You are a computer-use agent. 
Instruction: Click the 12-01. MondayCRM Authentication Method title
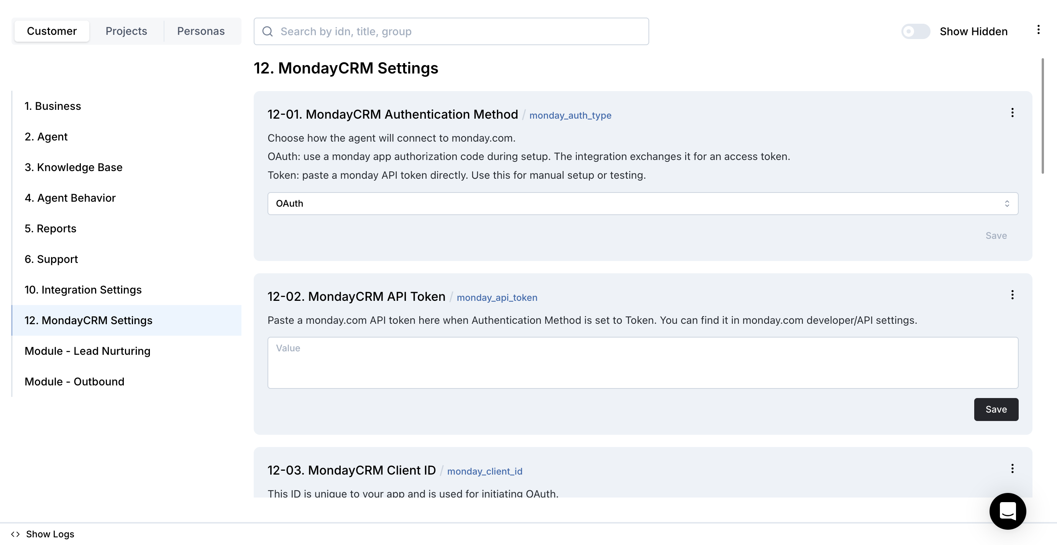pos(393,114)
